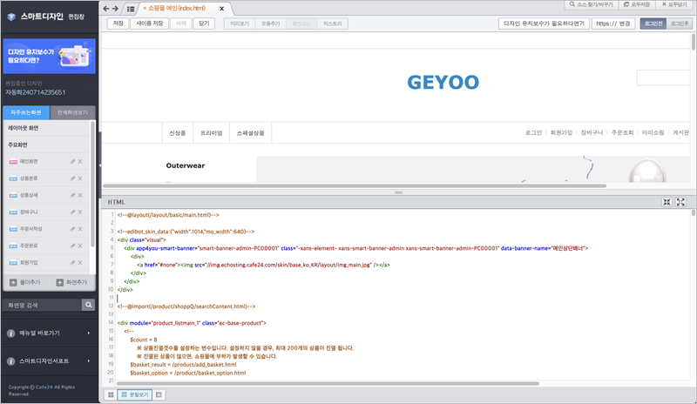Click the HTML panel shrink icon
Screen dimensions: 697x404
[x=667, y=202]
